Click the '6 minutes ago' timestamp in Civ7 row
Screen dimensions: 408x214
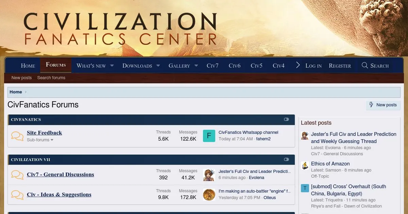[232, 178]
